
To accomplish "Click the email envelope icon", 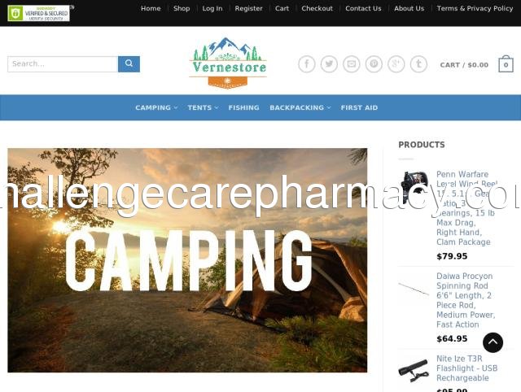I will coord(352,64).
